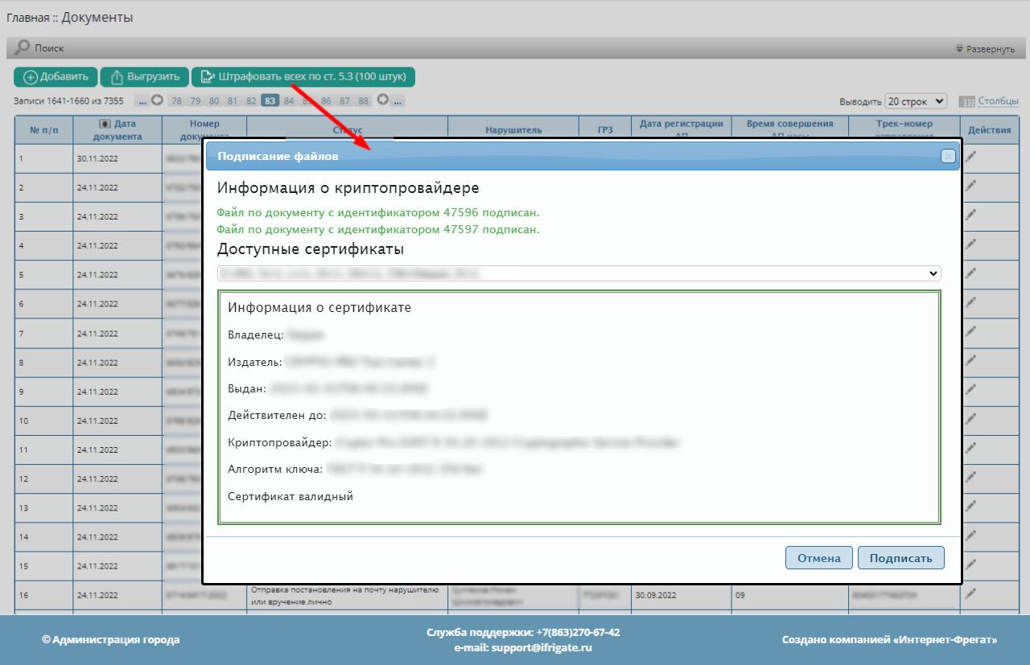Screen dimensions: 1030x665
Task: Close the 'Подписание файлов' dialog
Action: tap(948, 156)
